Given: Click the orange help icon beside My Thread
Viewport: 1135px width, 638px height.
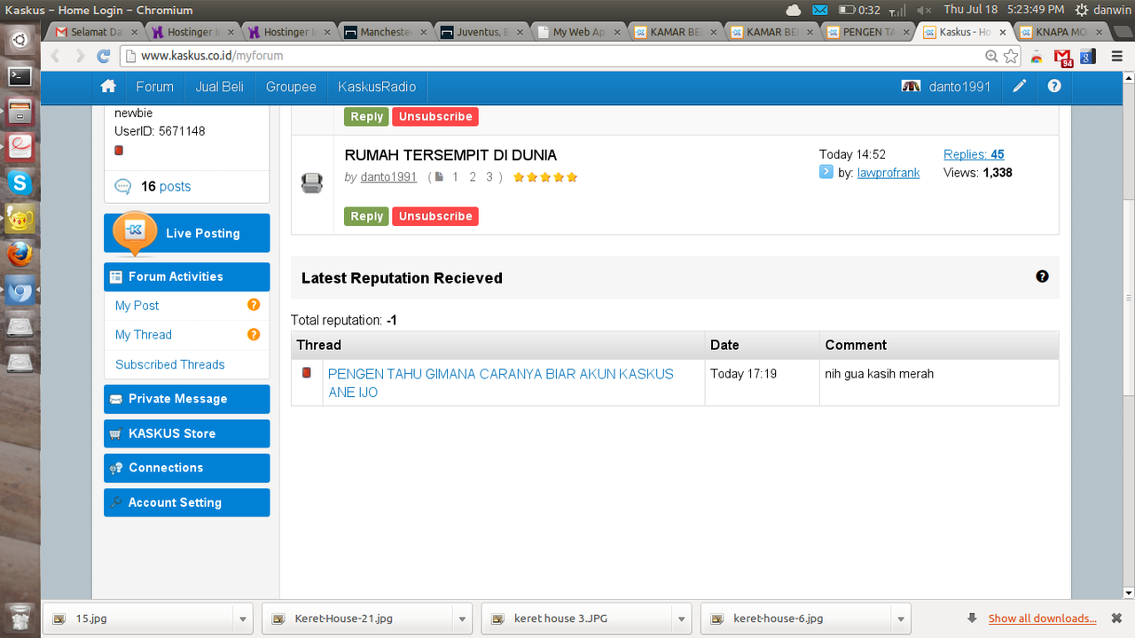Looking at the screenshot, I should coord(254,334).
